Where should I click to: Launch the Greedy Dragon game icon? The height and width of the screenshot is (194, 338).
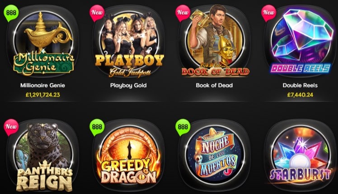128,156
